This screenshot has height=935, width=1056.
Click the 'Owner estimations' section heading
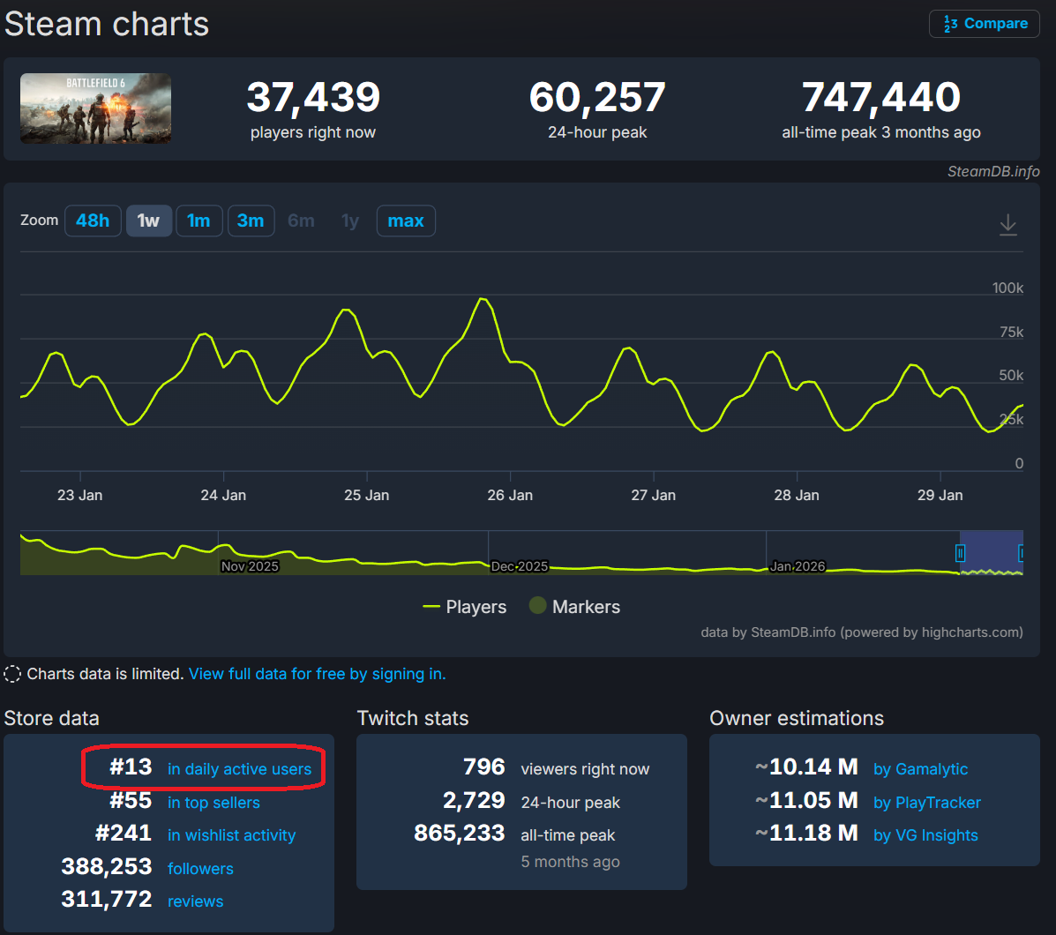(x=797, y=718)
